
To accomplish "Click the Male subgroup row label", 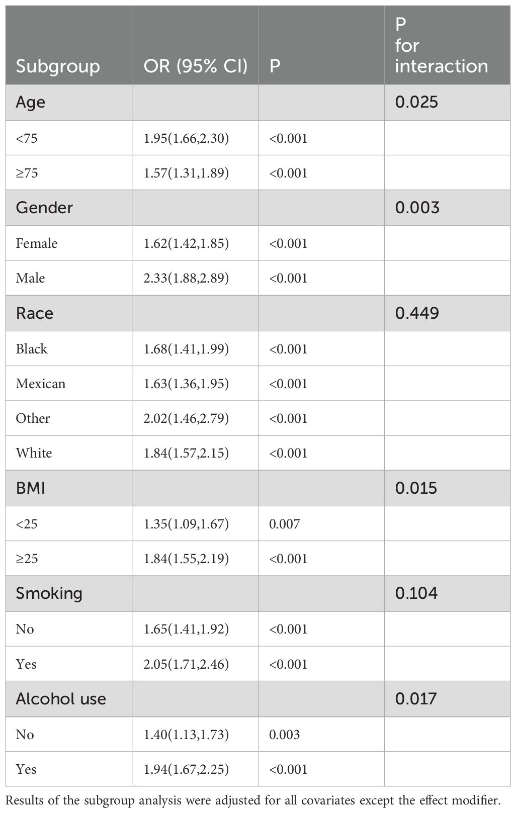I will point(30,278).
